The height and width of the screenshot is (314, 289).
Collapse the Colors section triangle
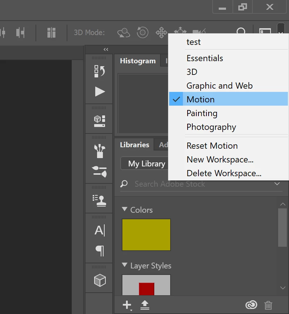click(x=125, y=209)
